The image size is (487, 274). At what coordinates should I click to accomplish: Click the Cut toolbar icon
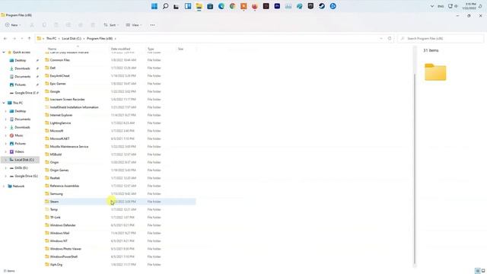32,25
